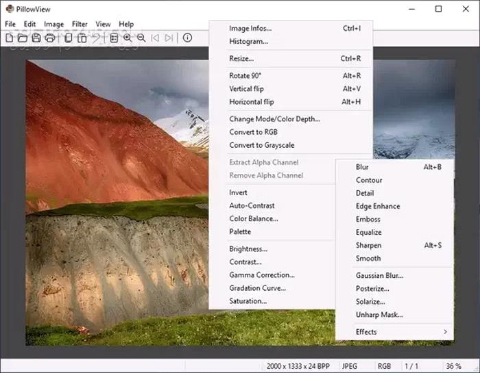Image resolution: width=480 pixels, height=373 pixels.
Task: Open the View menu
Action: click(x=103, y=24)
